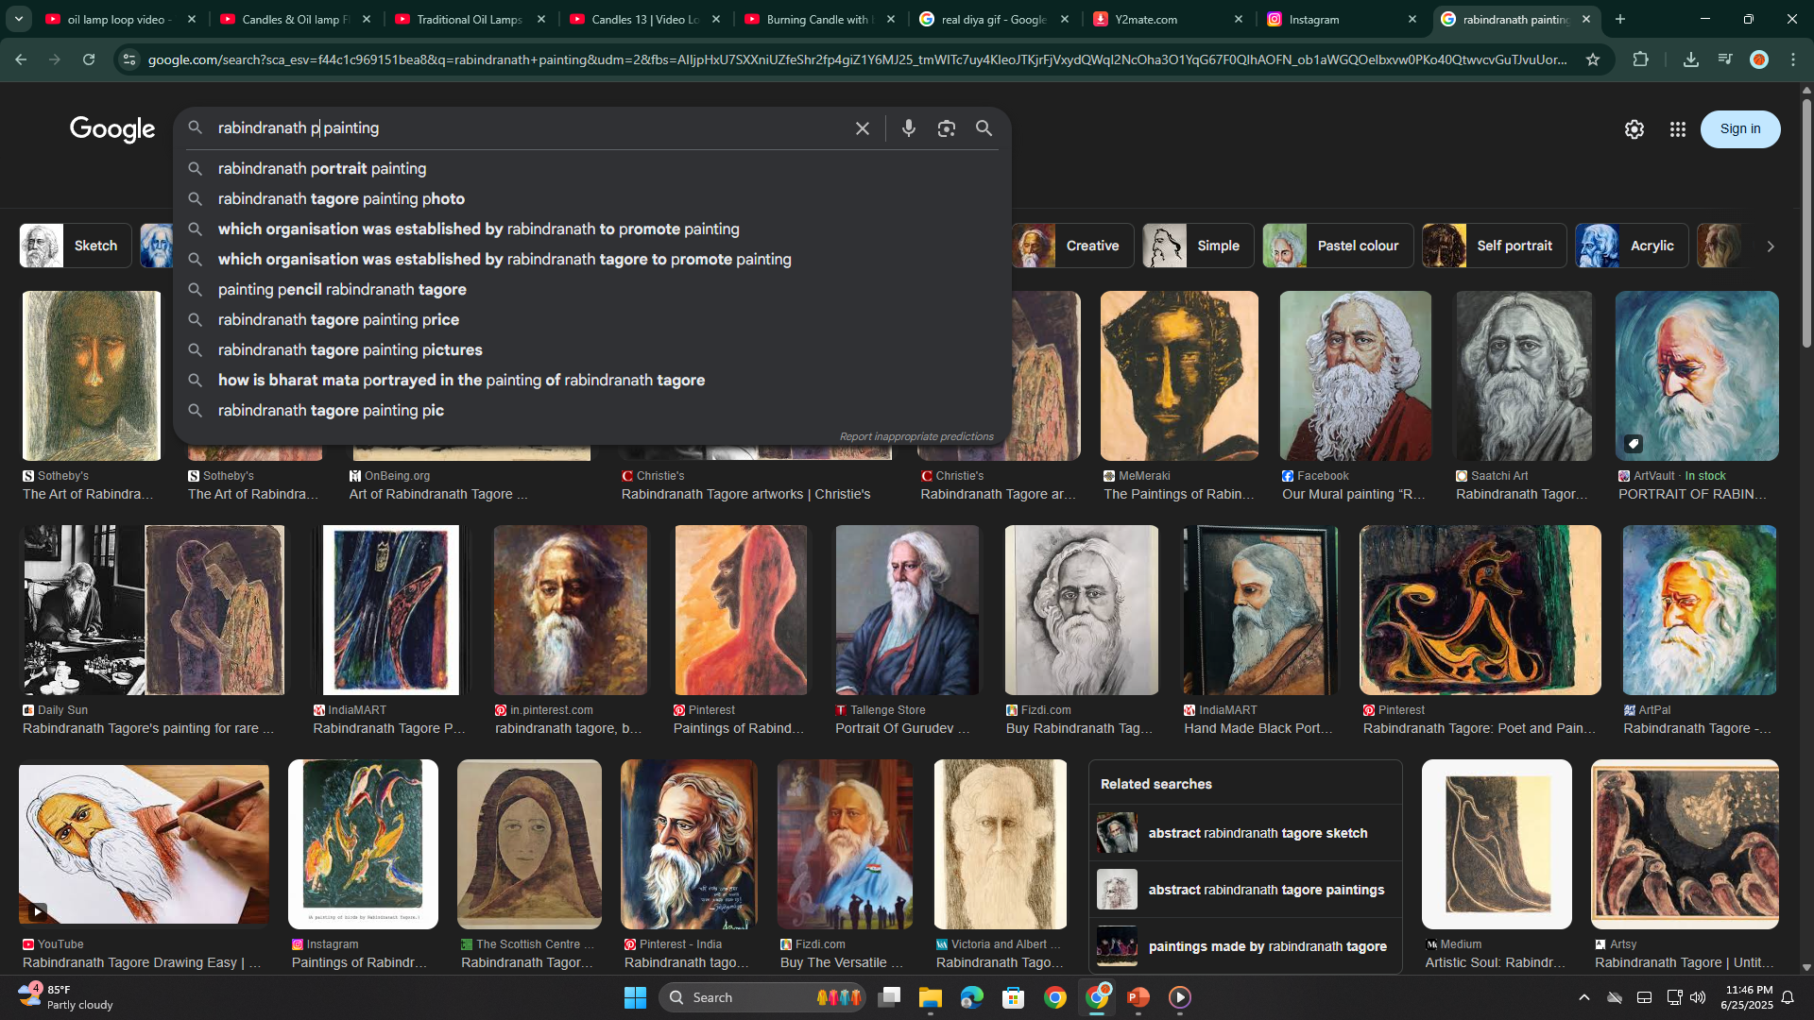Image resolution: width=1814 pixels, height=1020 pixels.
Task: Filter images by Acrylic chip
Action: click(x=1632, y=246)
